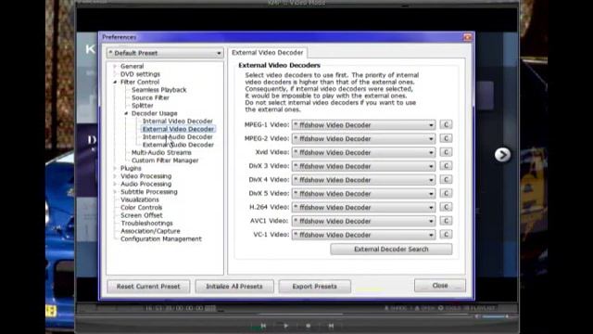The width and height of the screenshot is (593, 334).
Task: Click the player's previous track icon
Action: click(263, 326)
